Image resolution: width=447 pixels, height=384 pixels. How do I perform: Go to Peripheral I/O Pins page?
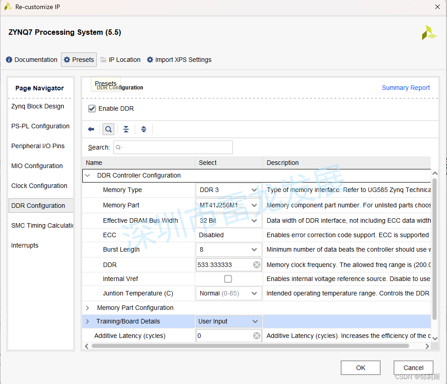pyautogui.click(x=38, y=146)
